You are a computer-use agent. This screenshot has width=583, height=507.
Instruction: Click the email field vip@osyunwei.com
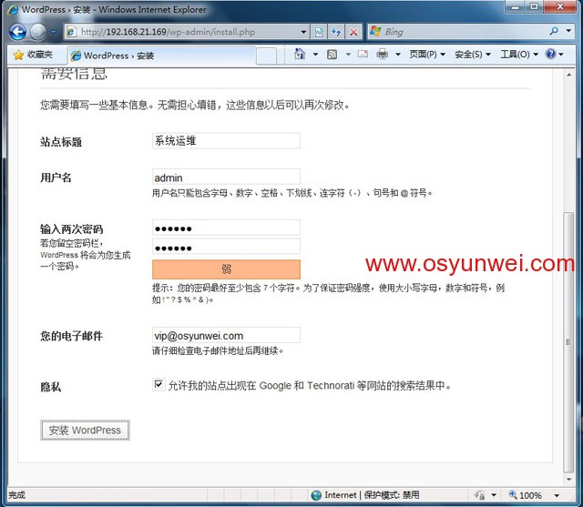(226, 335)
